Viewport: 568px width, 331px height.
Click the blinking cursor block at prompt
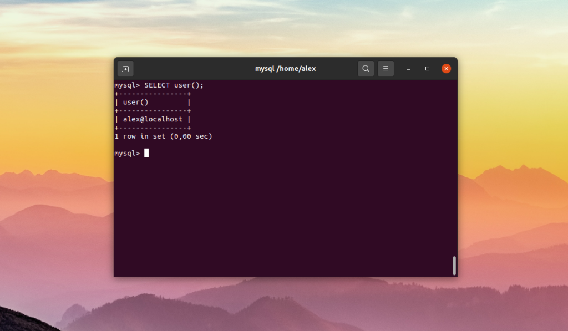(146, 153)
